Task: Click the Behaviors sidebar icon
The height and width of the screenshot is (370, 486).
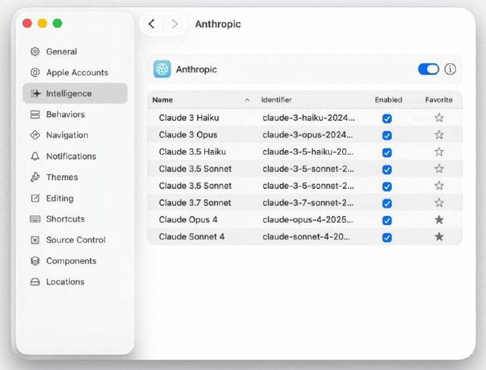Action: [x=35, y=115]
